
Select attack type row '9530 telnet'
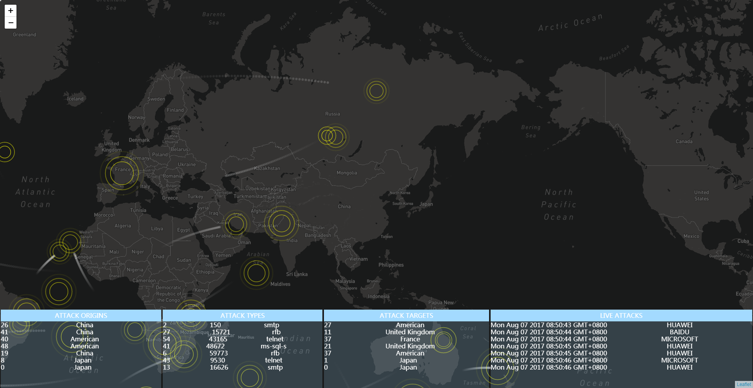click(x=242, y=360)
